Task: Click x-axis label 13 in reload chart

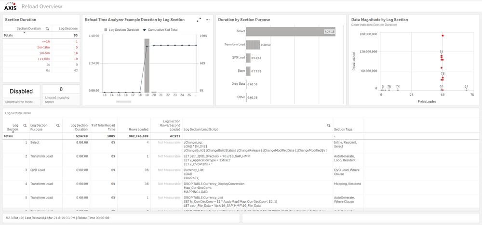Action: click(x=105, y=95)
